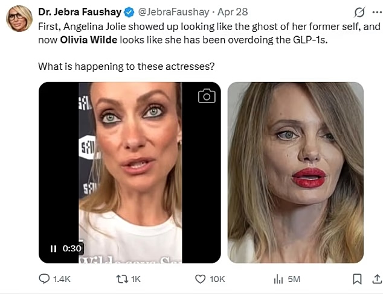Click the blue verified badge

(129, 11)
